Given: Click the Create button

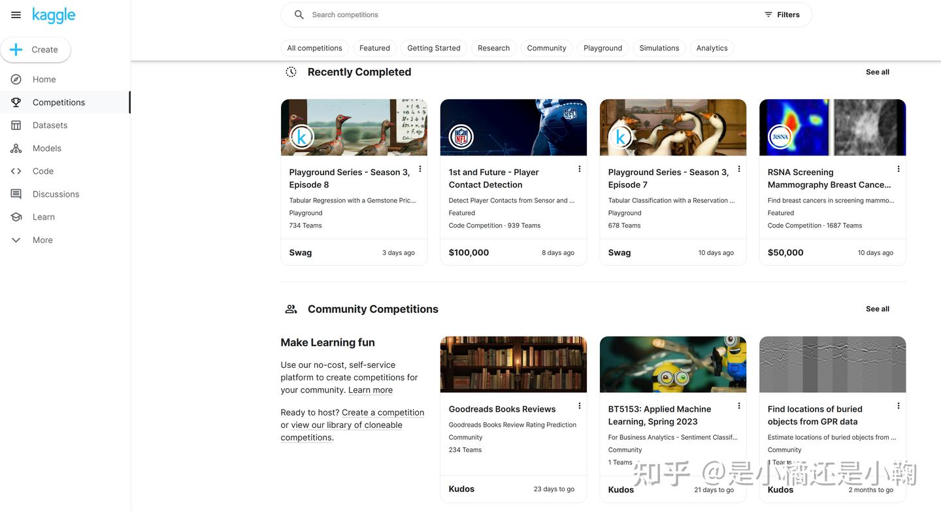Looking at the screenshot, I should tap(35, 50).
